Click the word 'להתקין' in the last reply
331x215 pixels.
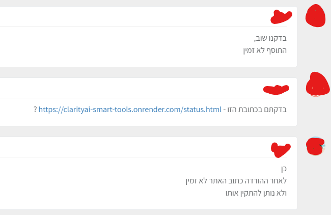click(251, 193)
